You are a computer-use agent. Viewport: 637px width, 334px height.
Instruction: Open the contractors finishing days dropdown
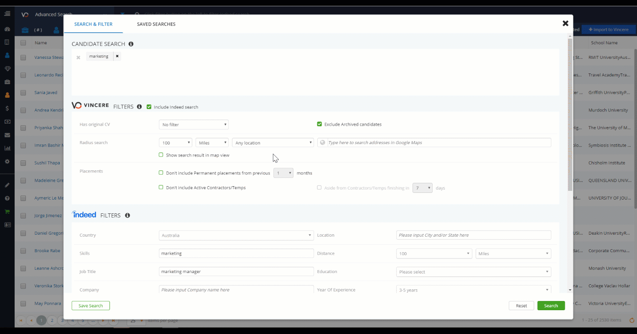click(x=422, y=188)
